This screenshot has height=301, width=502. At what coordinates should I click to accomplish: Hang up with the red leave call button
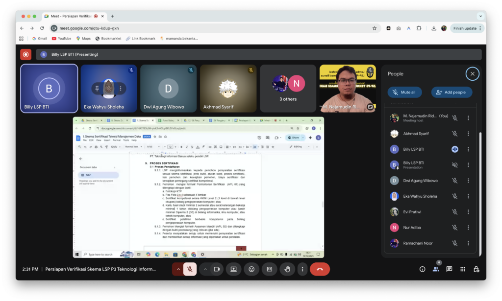pos(320,269)
